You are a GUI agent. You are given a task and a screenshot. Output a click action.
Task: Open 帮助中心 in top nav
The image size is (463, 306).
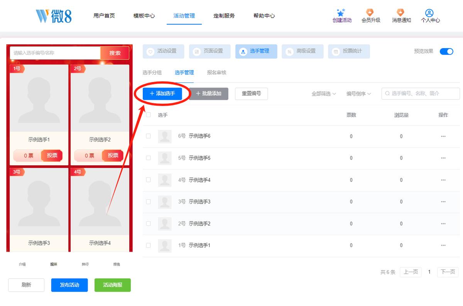pyautogui.click(x=264, y=16)
